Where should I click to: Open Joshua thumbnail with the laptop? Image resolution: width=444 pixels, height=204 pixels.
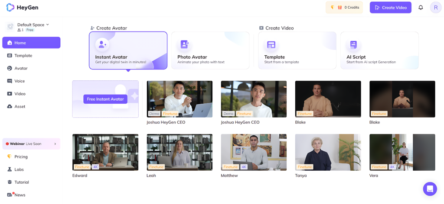tap(180, 99)
